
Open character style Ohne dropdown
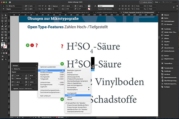coord(114,6)
